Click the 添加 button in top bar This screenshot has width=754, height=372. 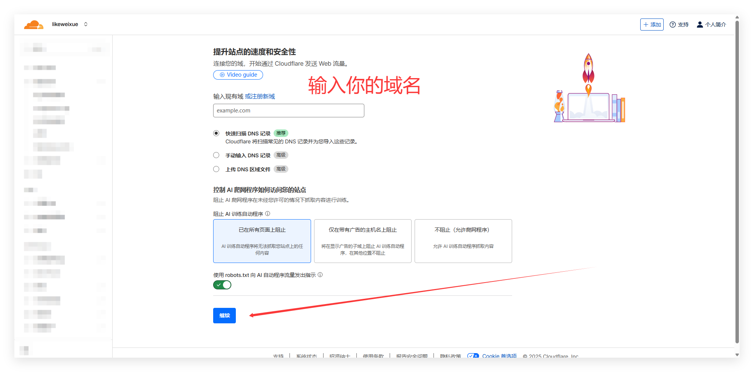pos(652,24)
